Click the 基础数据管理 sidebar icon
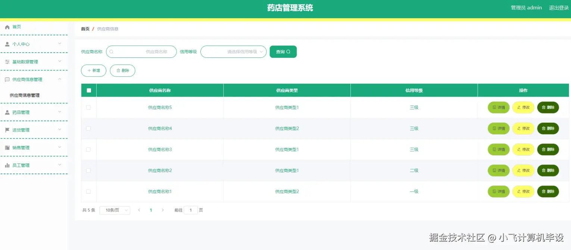 pos(6,62)
